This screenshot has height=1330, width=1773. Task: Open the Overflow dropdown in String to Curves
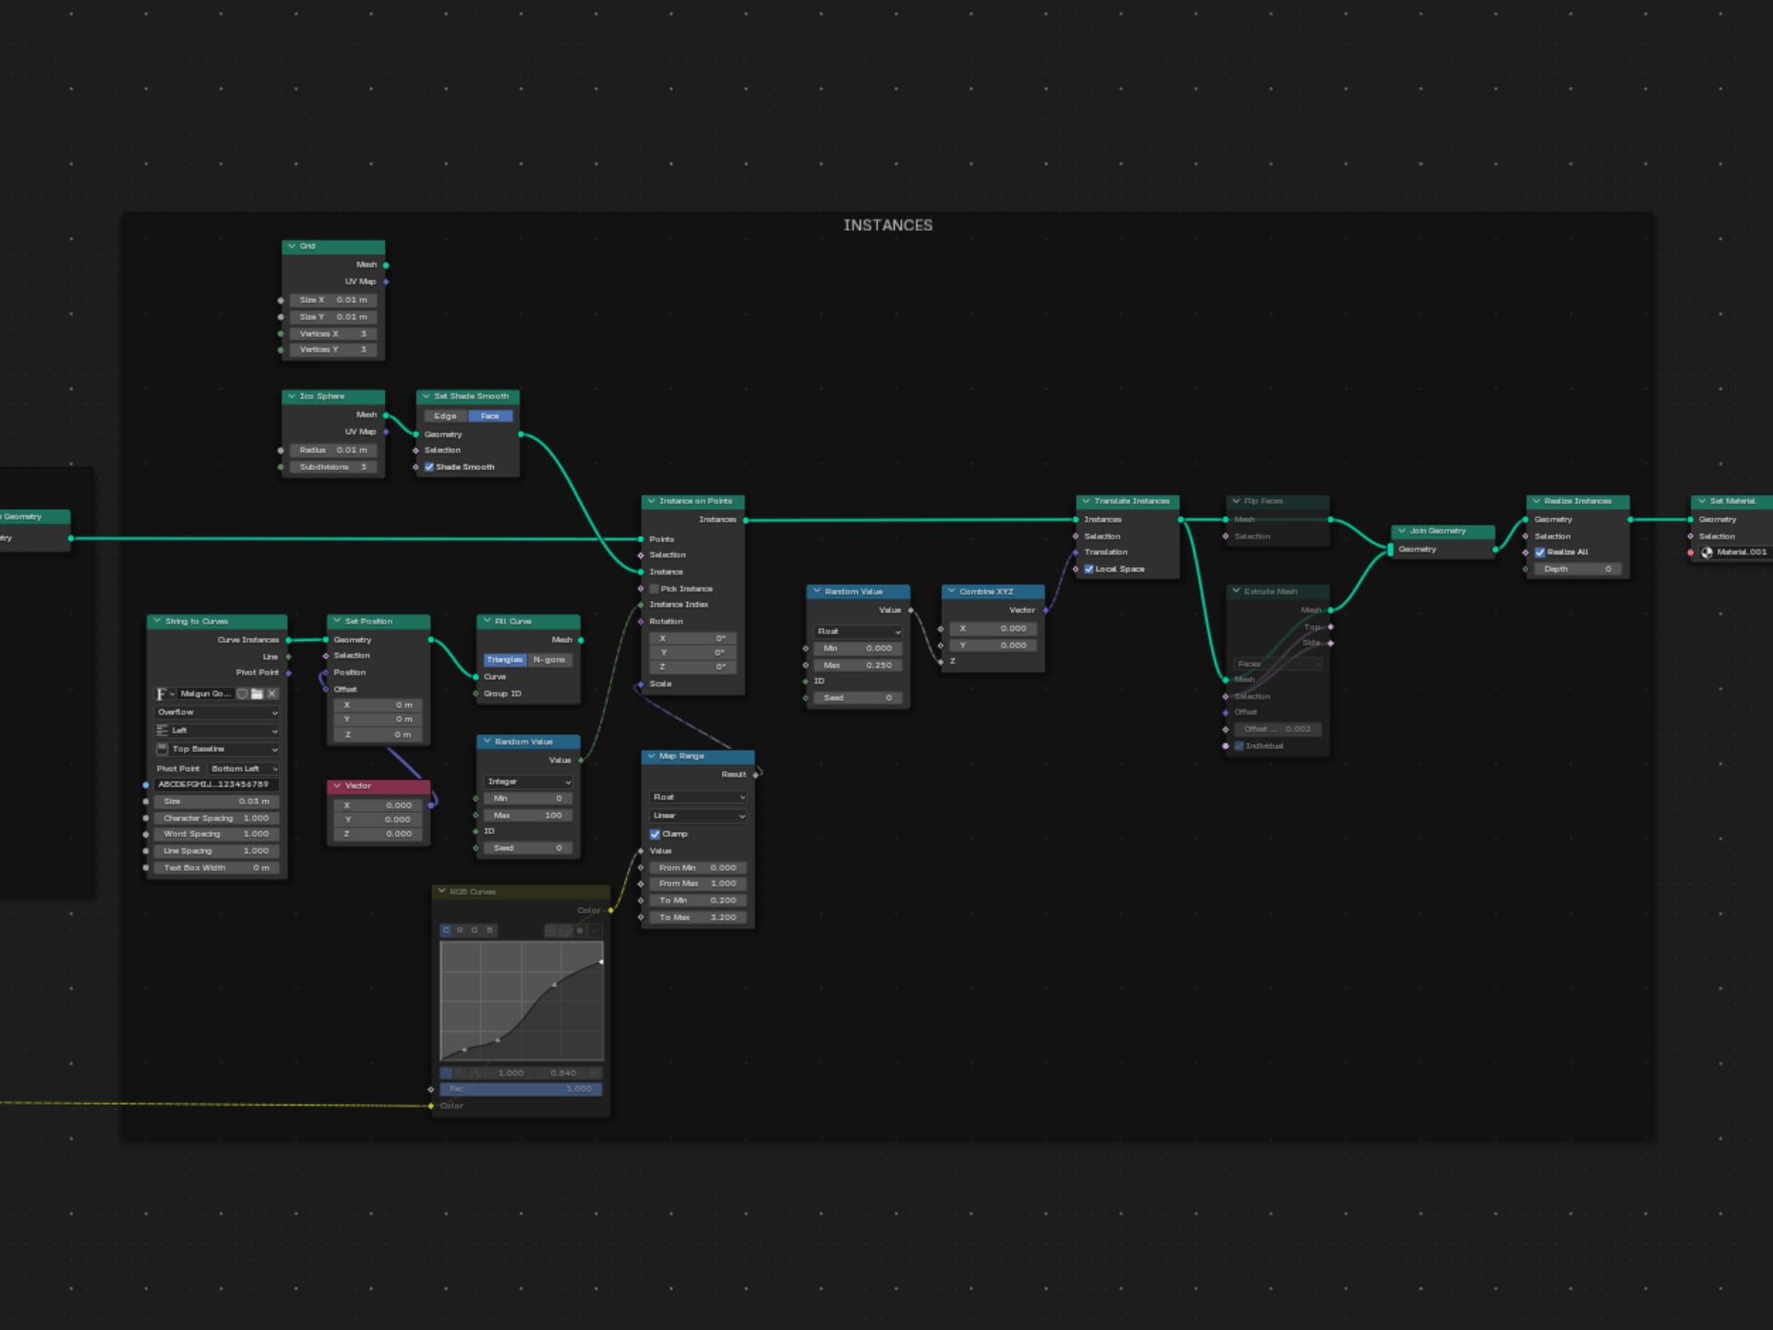coord(217,712)
